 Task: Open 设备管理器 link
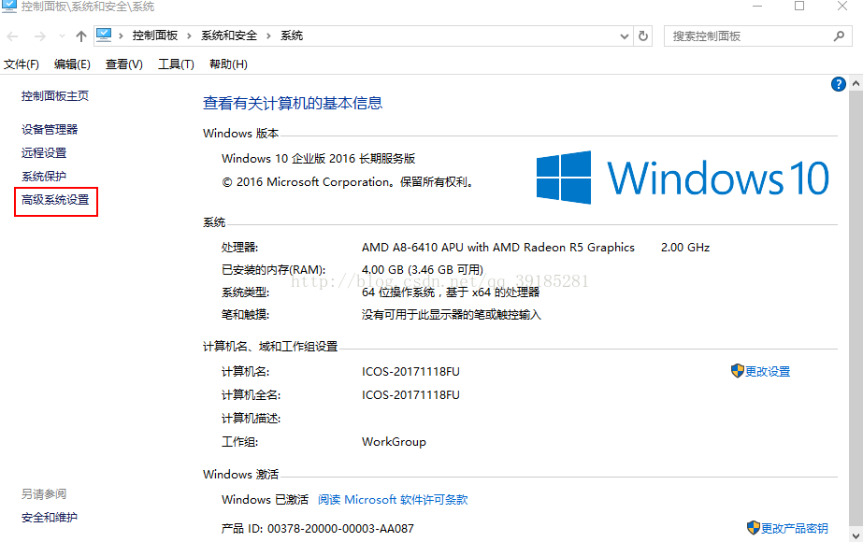(50, 129)
